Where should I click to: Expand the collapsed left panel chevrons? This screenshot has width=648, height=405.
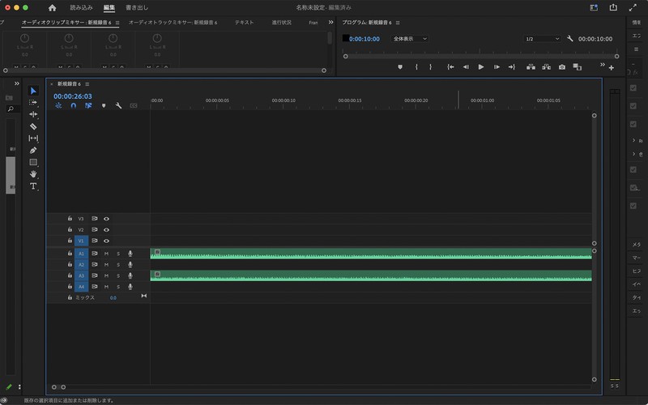(x=16, y=83)
